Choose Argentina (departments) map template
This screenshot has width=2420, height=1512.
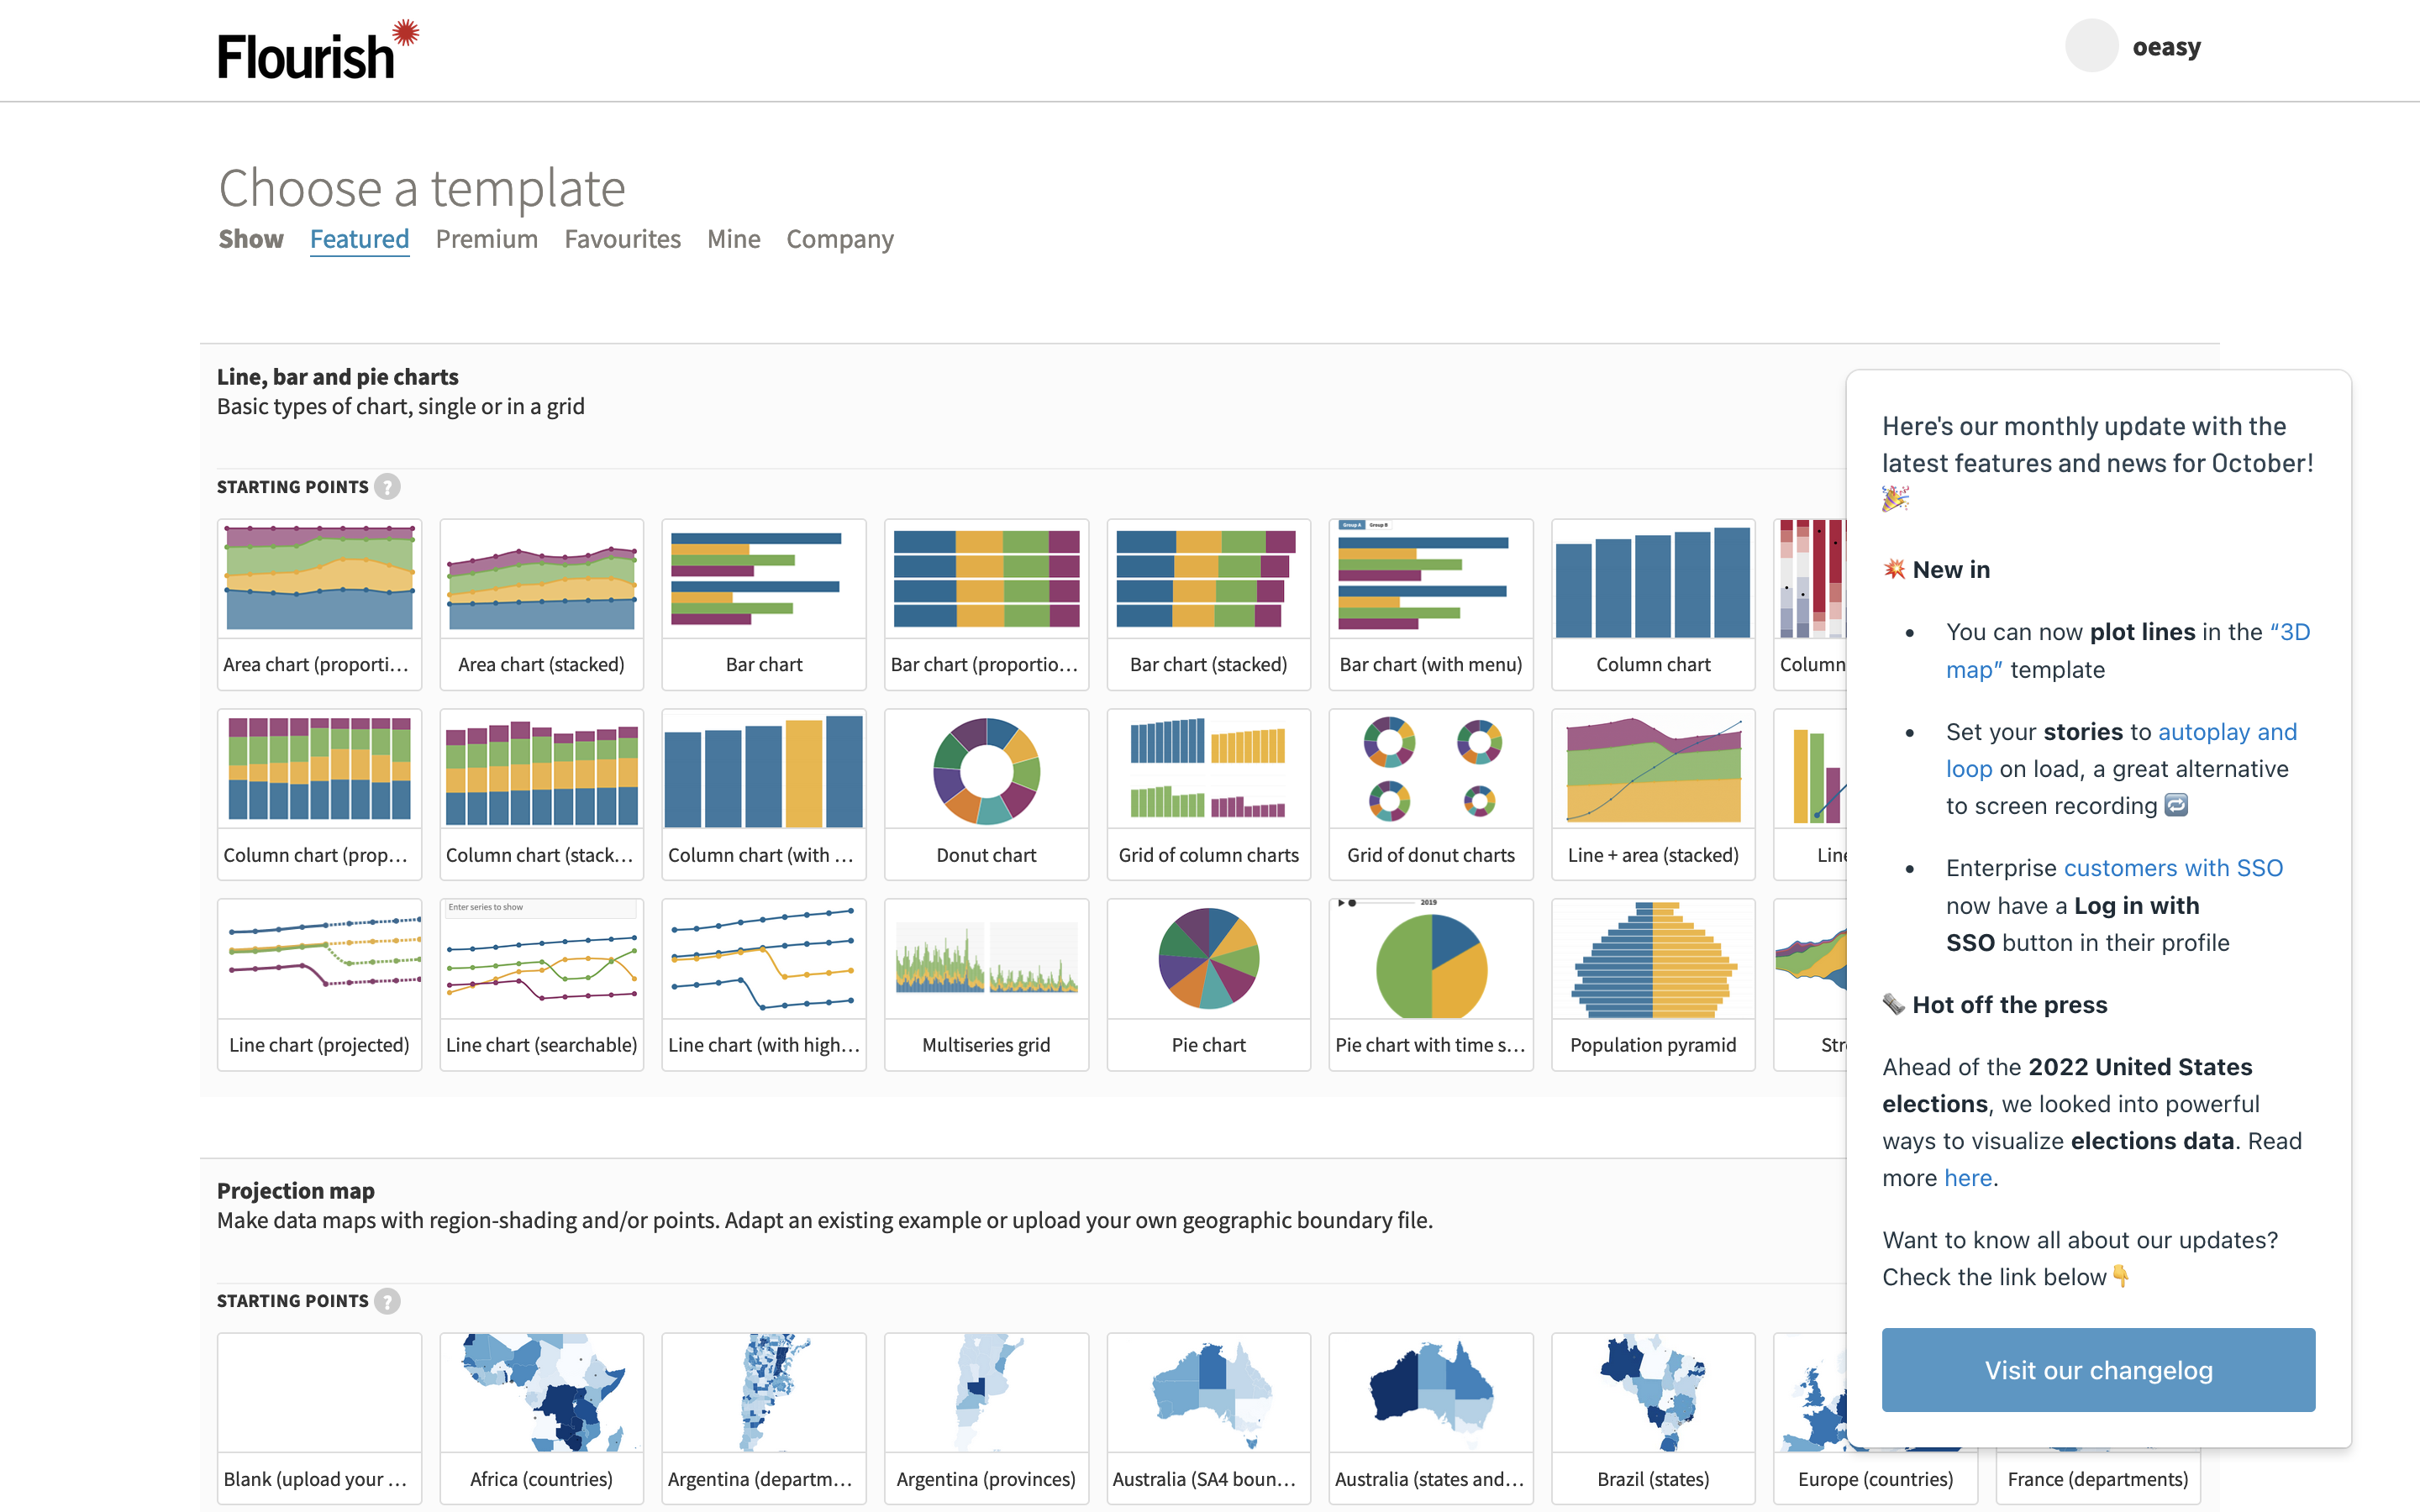pyautogui.click(x=764, y=1418)
